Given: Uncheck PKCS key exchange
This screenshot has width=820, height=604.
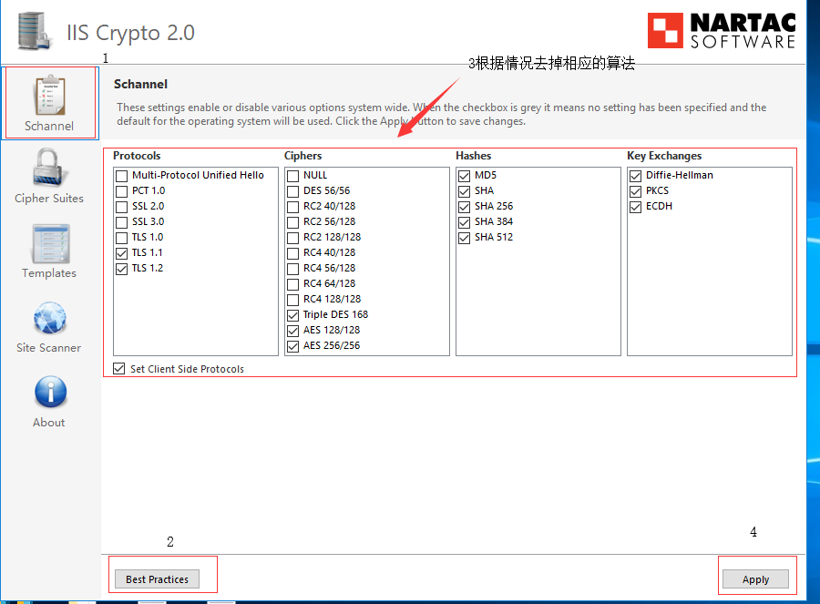Looking at the screenshot, I should pos(635,191).
